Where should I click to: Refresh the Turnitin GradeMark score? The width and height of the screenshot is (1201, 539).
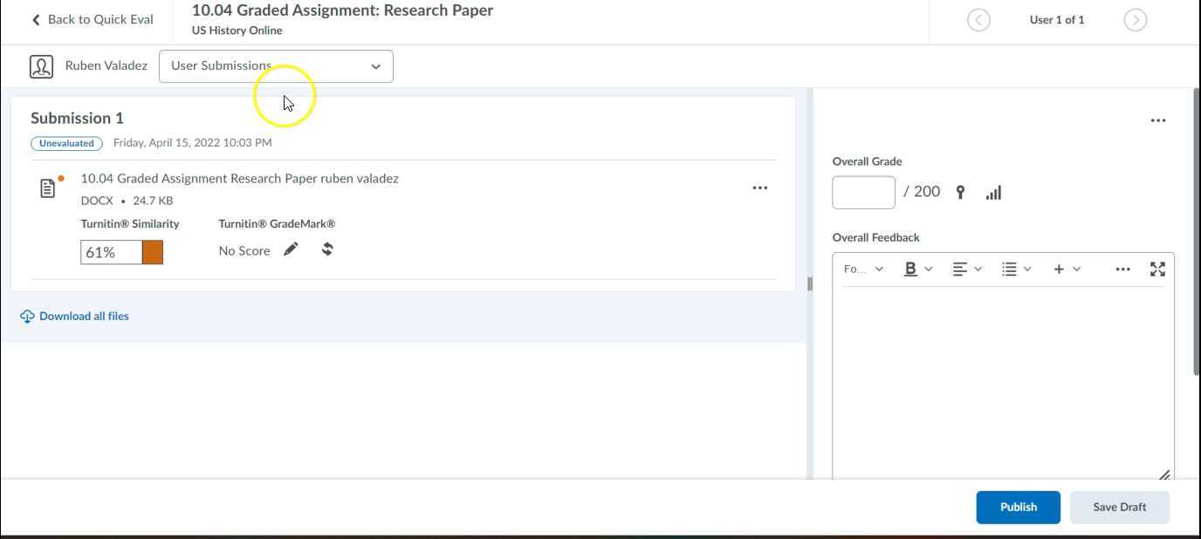pyautogui.click(x=327, y=249)
